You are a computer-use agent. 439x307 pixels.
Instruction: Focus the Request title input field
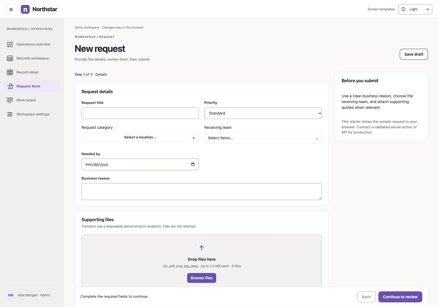(x=140, y=113)
